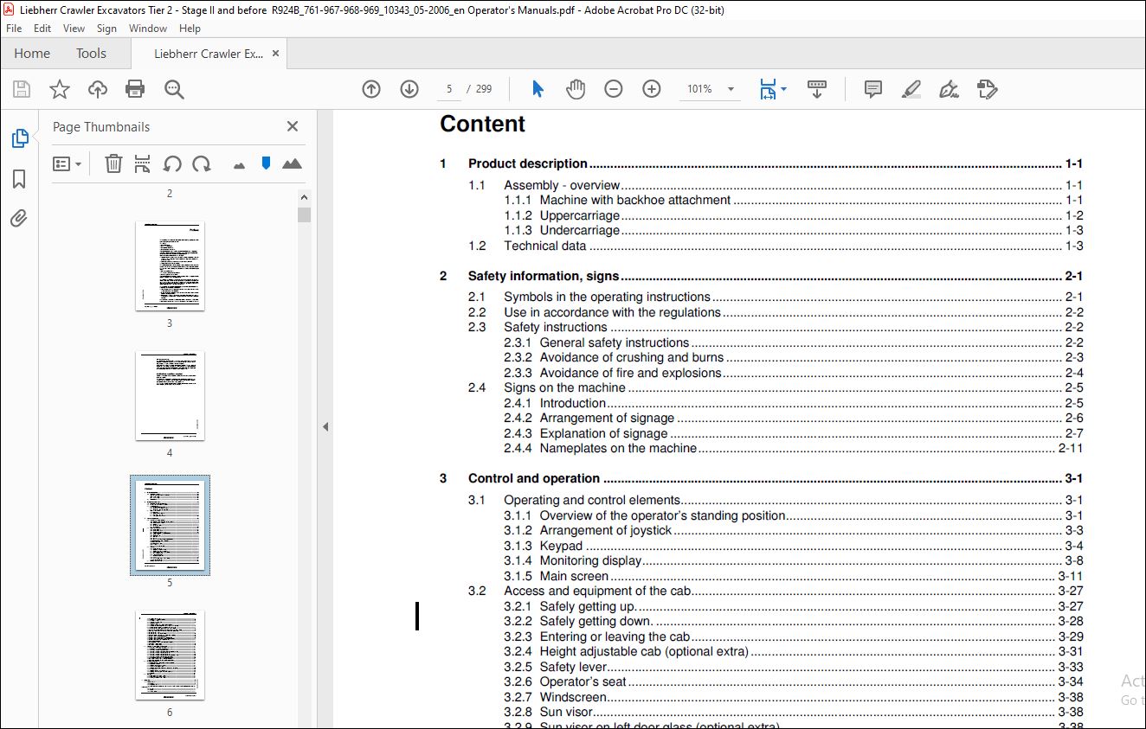The image size is (1146, 729).
Task: Zoom in with the plus icon
Action: click(652, 89)
